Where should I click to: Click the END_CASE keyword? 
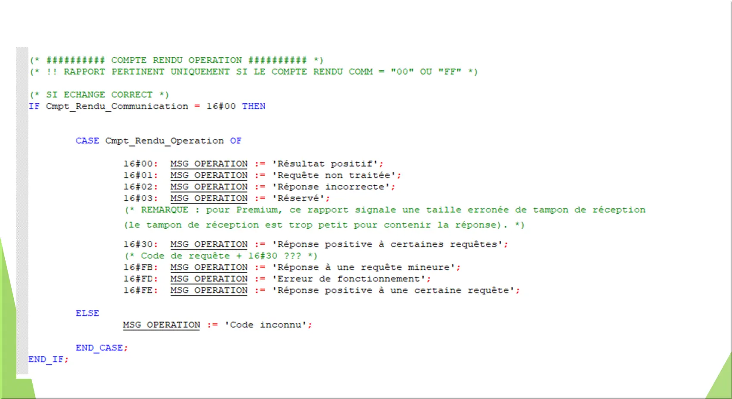click(x=99, y=348)
